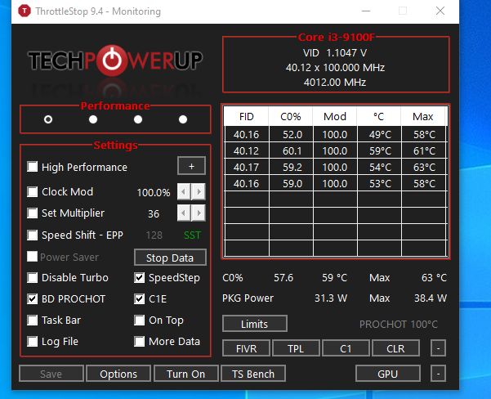Open the Limits window
Viewport: 491px width, 399px height.
tap(255, 324)
